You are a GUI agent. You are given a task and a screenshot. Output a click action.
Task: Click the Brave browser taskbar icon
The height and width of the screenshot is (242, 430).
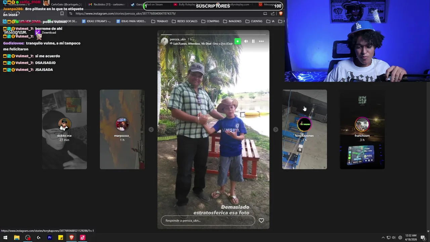[x=72, y=238]
